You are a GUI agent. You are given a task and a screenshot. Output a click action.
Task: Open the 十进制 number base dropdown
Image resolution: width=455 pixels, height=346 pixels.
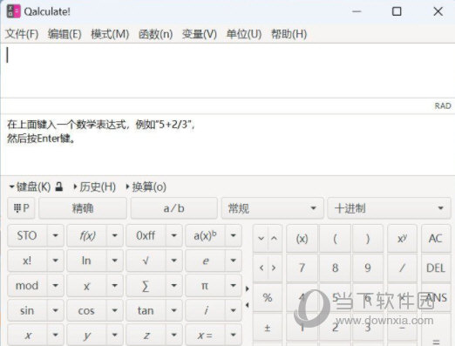tap(389, 208)
